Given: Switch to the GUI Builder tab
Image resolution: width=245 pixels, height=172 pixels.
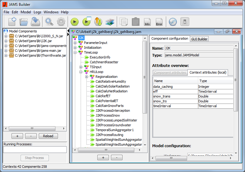Looking at the screenshot, I should pyautogui.click(x=199, y=39).
